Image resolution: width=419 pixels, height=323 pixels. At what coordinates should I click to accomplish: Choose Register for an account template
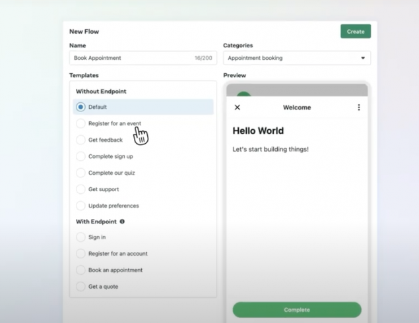coord(81,254)
